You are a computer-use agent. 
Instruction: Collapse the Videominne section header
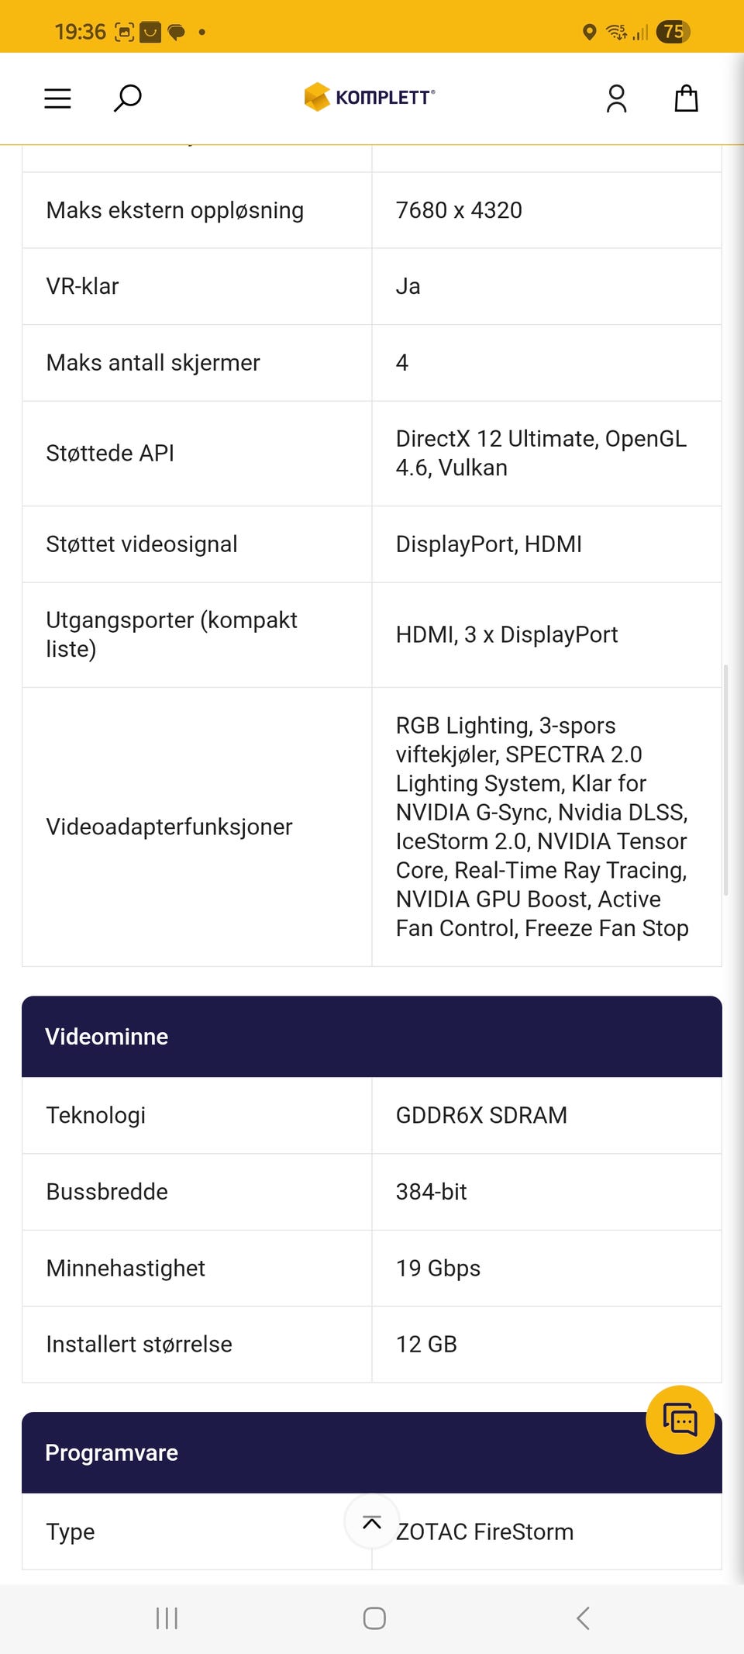click(372, 1037)
